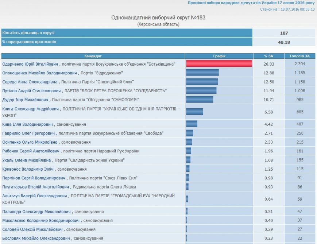This screenshot has width=317, height=244.
Task: Open candidate Плугатарьов Віталій Анатолійович
Action: [36, 187]
